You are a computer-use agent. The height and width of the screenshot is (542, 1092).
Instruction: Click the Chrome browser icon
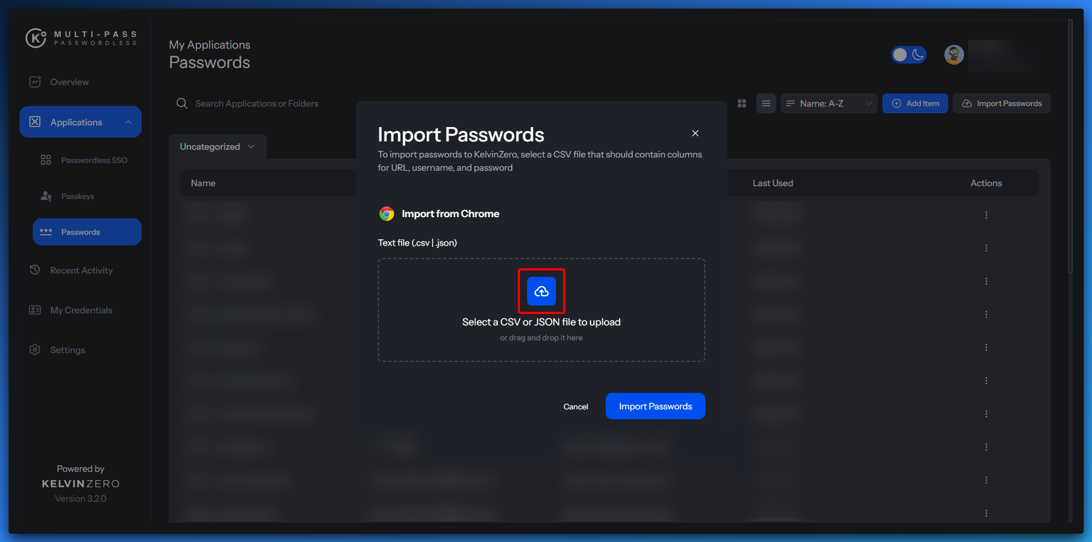[387, 214]
